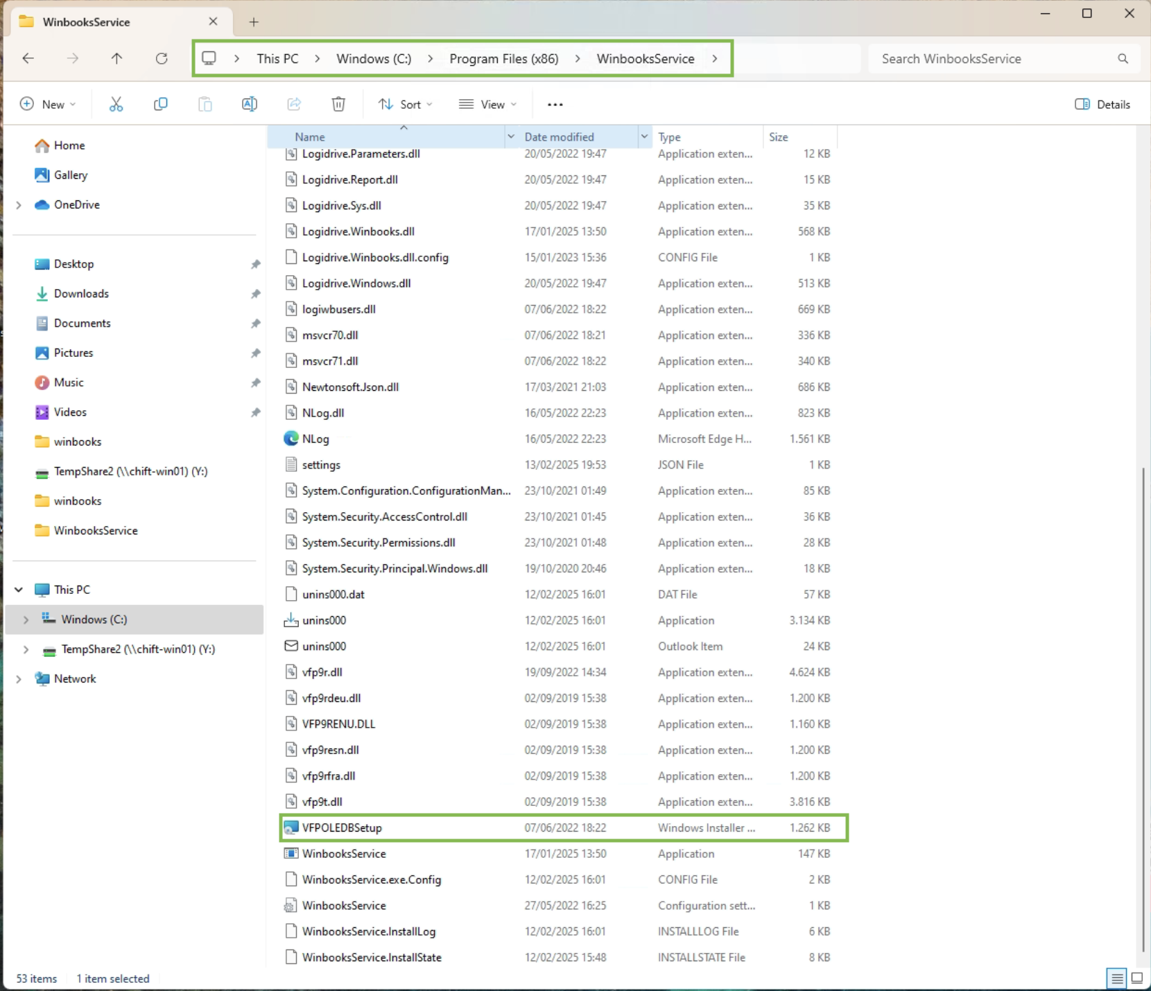
Task: Open the See more ellipsis menu
Action: (555, 105)
